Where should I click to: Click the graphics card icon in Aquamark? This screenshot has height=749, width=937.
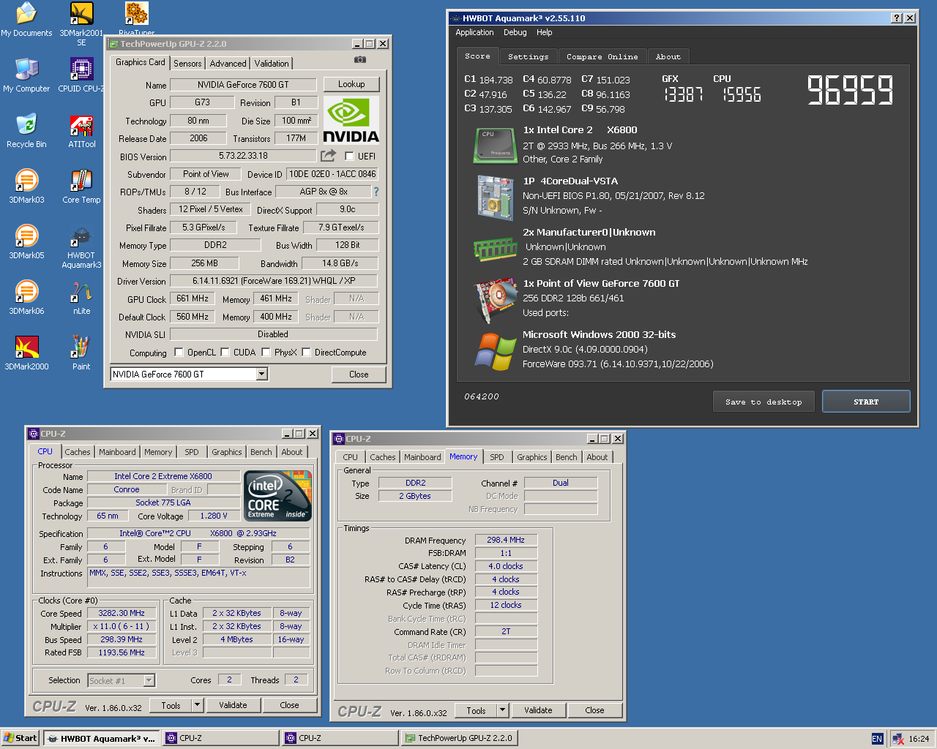tap(495, 300)
